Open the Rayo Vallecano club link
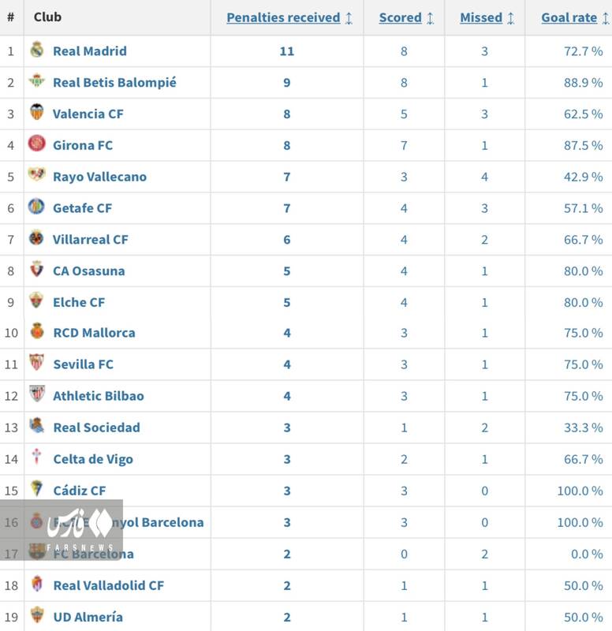The image size is (612, 631). click(x=99, y=177)
